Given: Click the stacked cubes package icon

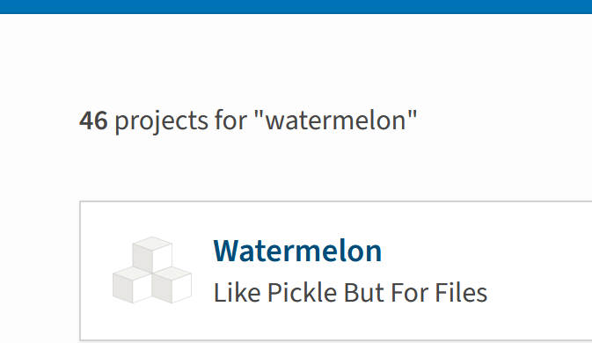Looking at the screenshot, I should click(x=152, y=270).
